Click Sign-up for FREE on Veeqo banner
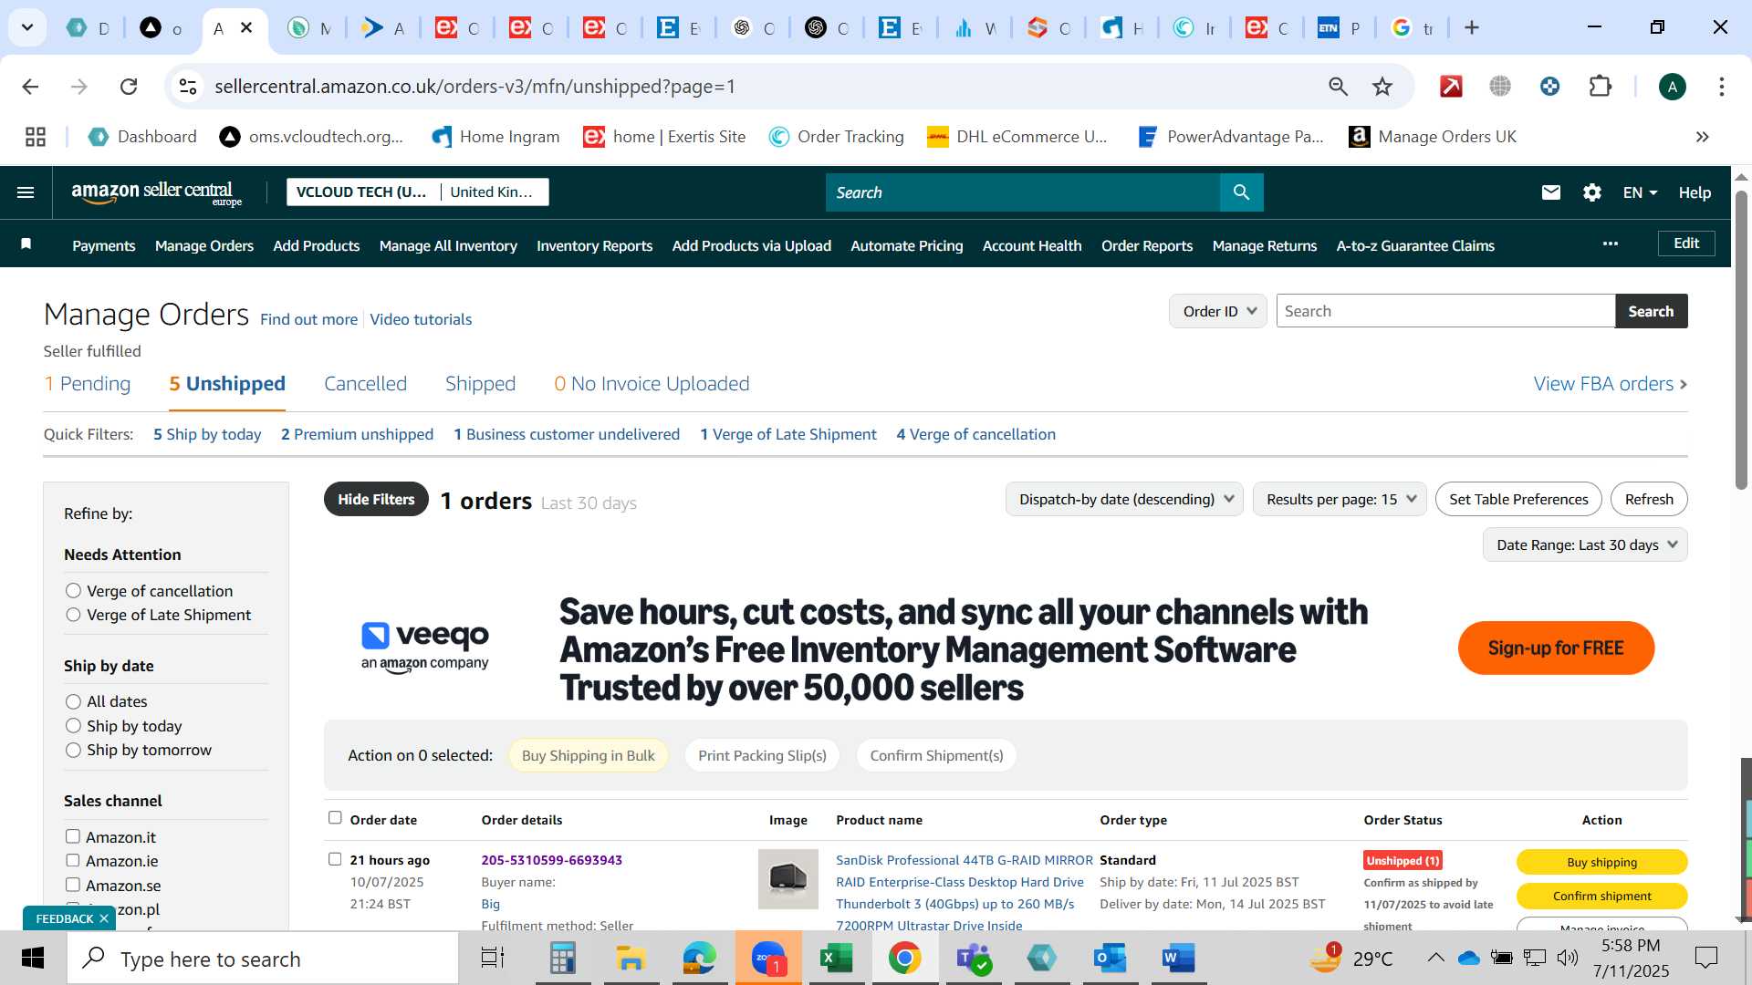Screen dimensions: 1752x985 pyautogui.click(x=1556, y=648)
